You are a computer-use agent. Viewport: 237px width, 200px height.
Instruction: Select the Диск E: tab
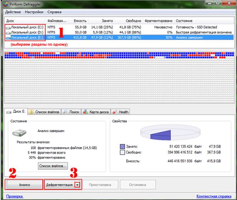click(x=16, y=111)
